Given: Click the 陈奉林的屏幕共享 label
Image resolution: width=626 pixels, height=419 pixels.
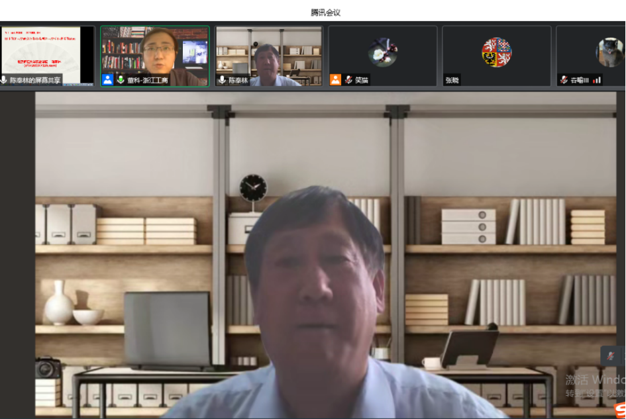Looking at the screenshot, I should point(35,80).
